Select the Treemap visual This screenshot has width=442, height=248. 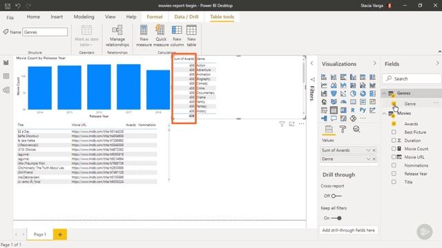(372, 94)
